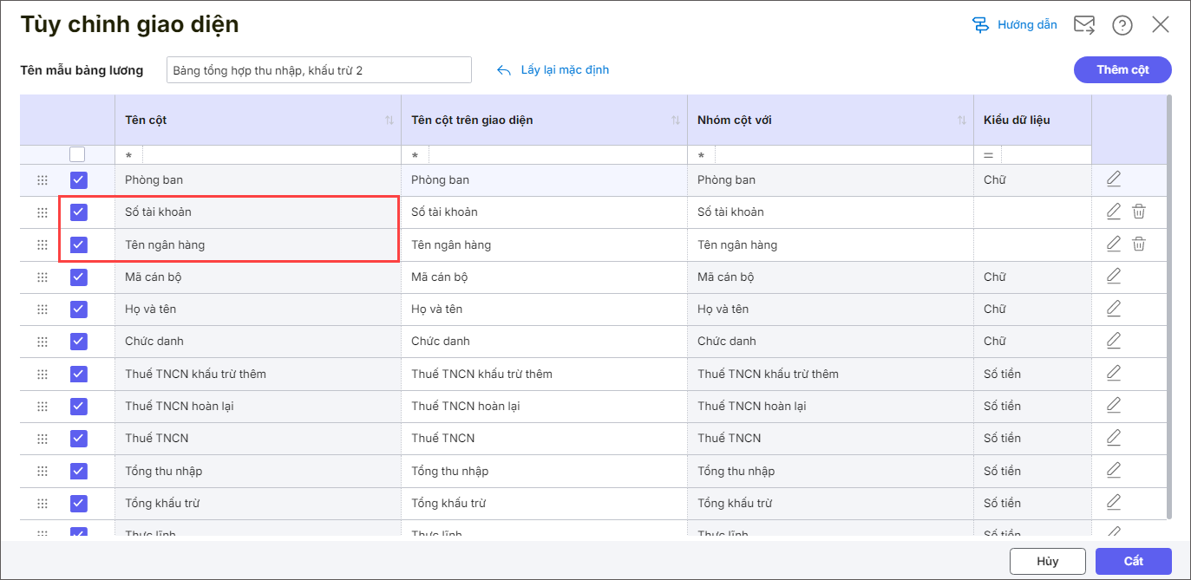Screen dimensions: 1191x580
Task: Click the help question mark icon
Action: pos(1122,25)
